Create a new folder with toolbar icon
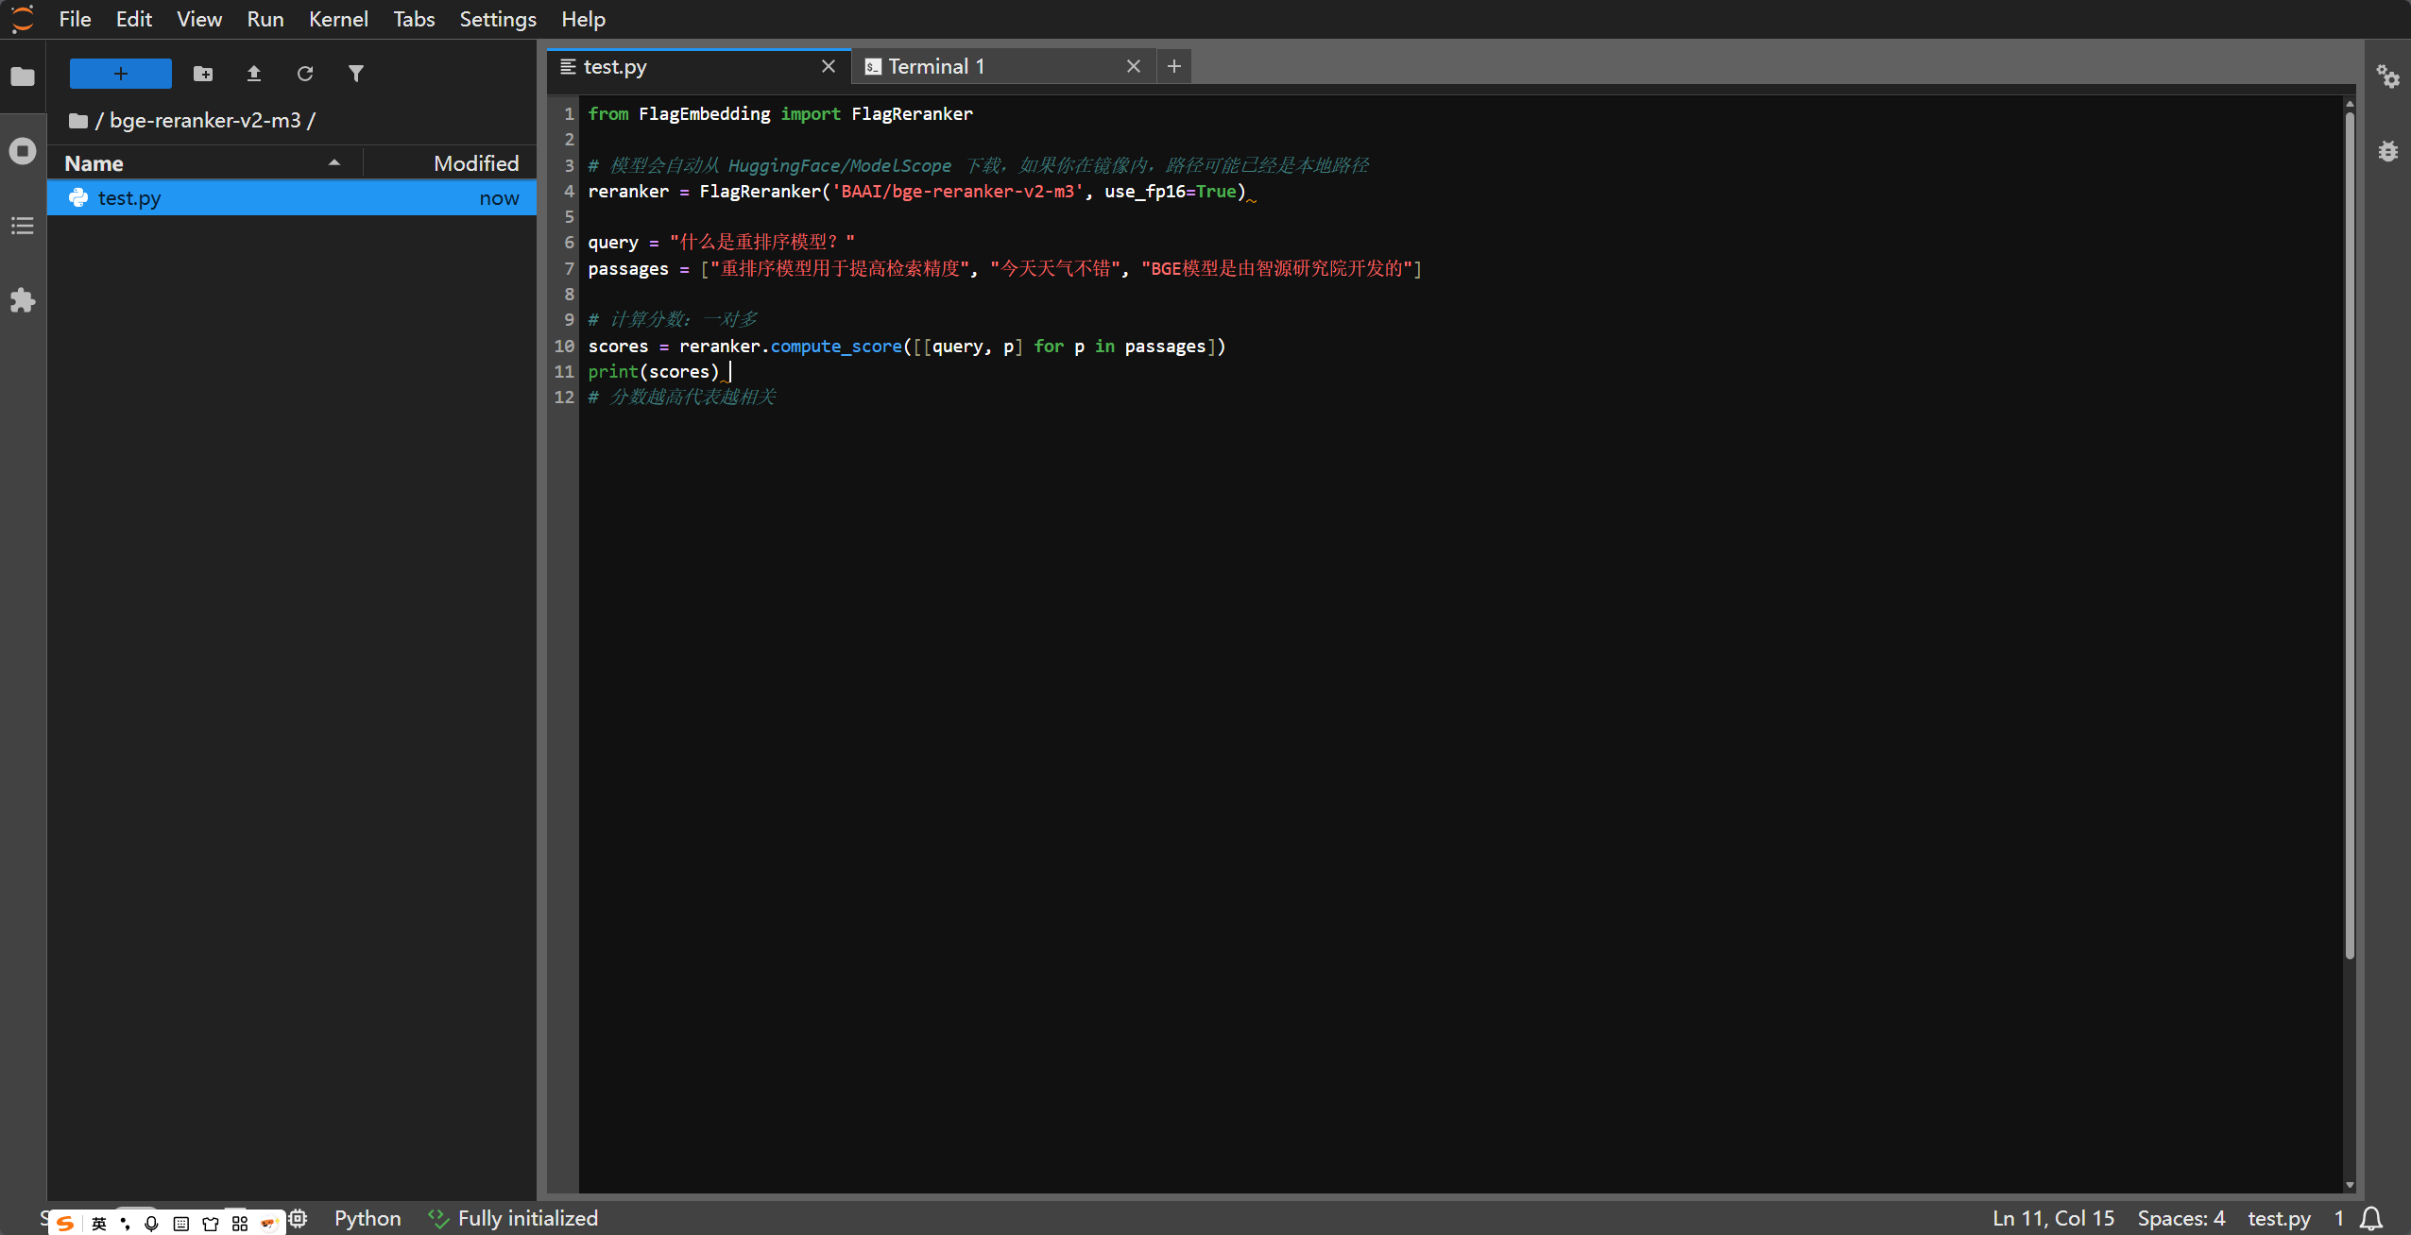 coord(203,74)
